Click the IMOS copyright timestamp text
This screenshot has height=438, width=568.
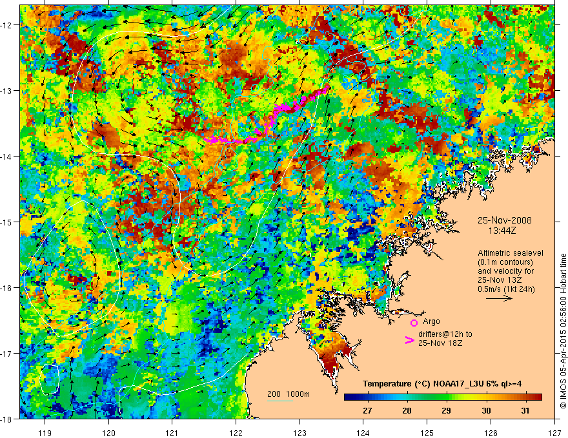click(x=563, y=331)
